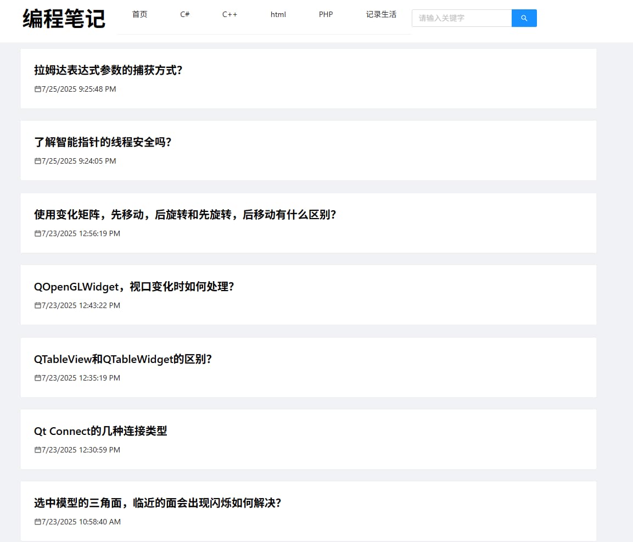This screenshot has height=542, width=633.
Task: Click the calendar icon beside 7/23/2025 12:35:19 PM
Action: click(x=37, y=377)
